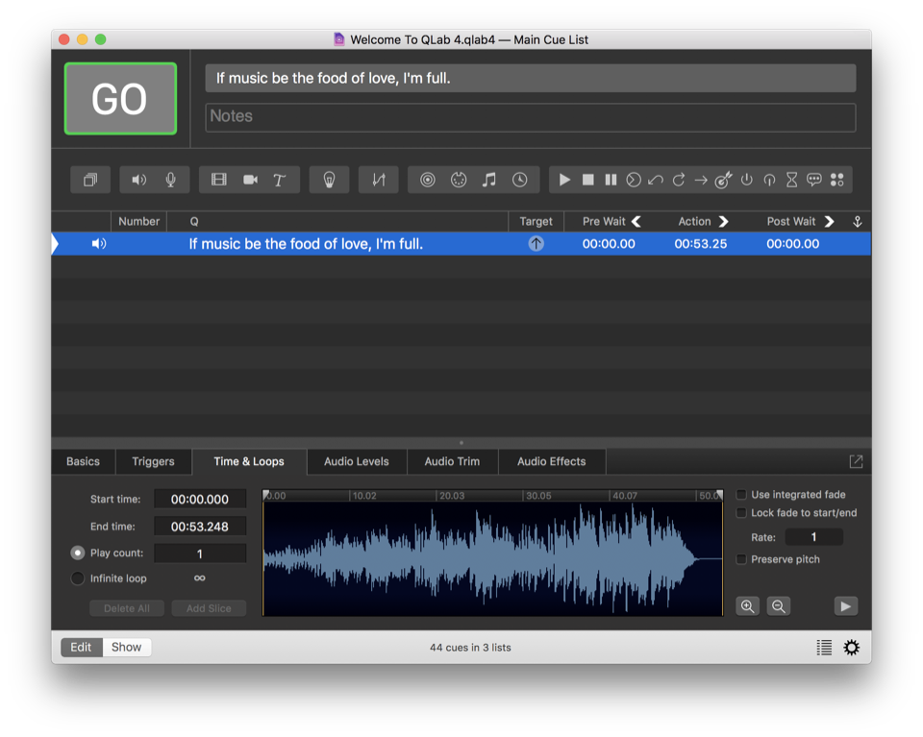923x737 pixels.
Task: Expand Post Wait column with right chevron
Action: click(829, 222)
